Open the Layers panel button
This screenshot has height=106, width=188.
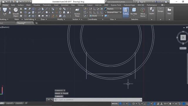pyautogui.click(x=152, y=11)
